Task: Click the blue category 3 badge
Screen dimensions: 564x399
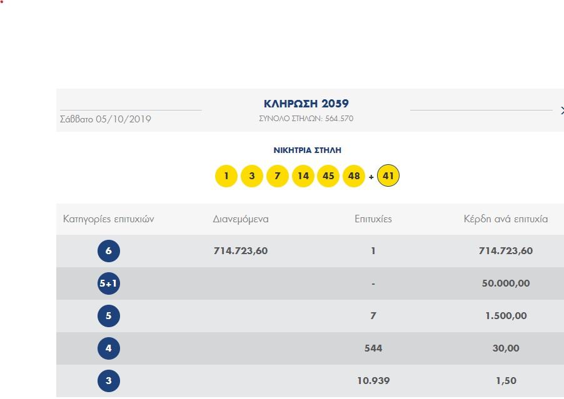Action: pos(109,381)
